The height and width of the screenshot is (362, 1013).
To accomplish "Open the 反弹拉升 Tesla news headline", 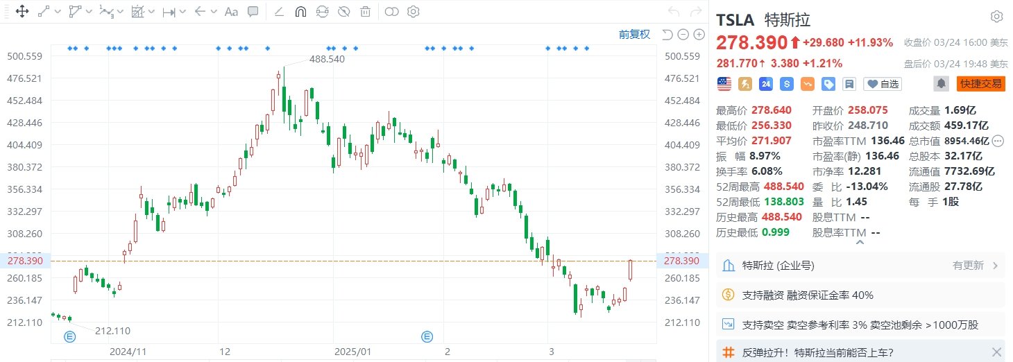I will coord(853,352).
